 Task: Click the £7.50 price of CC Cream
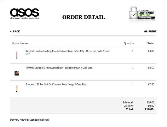151,84
